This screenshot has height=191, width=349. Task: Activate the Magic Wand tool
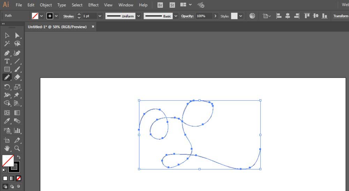point(7,44)
